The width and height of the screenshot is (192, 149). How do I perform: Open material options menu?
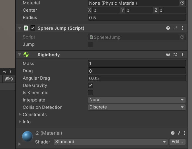184,133
